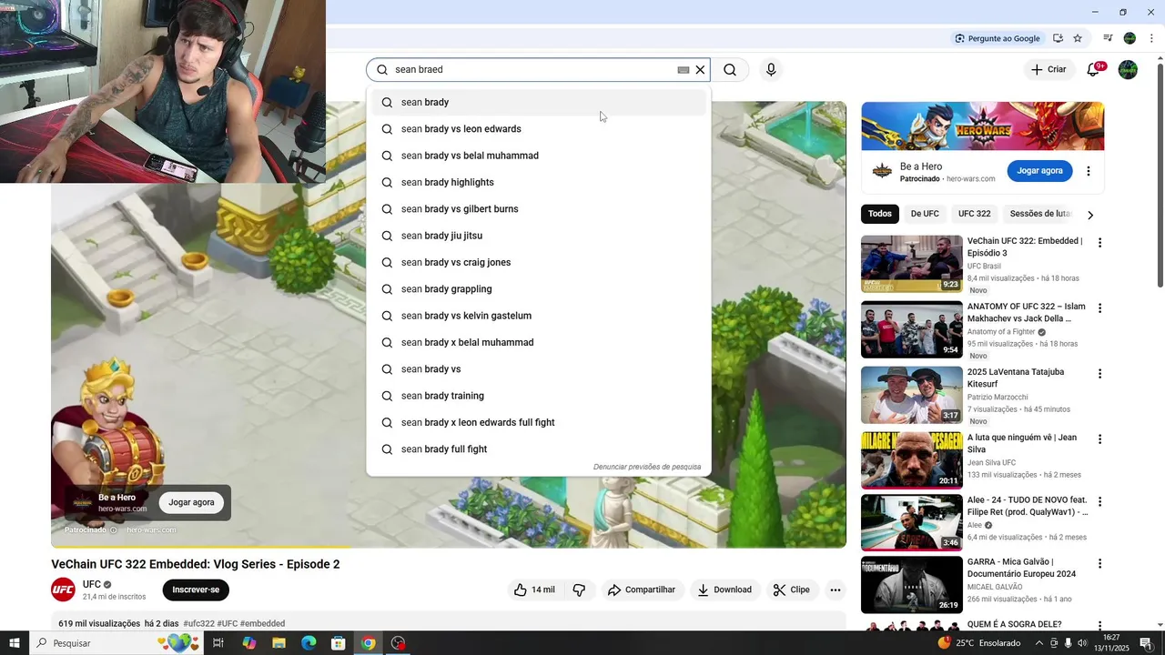The image size is (1165, 655).
Task: Click the Clipe scissors button
Action: [791, 589]
